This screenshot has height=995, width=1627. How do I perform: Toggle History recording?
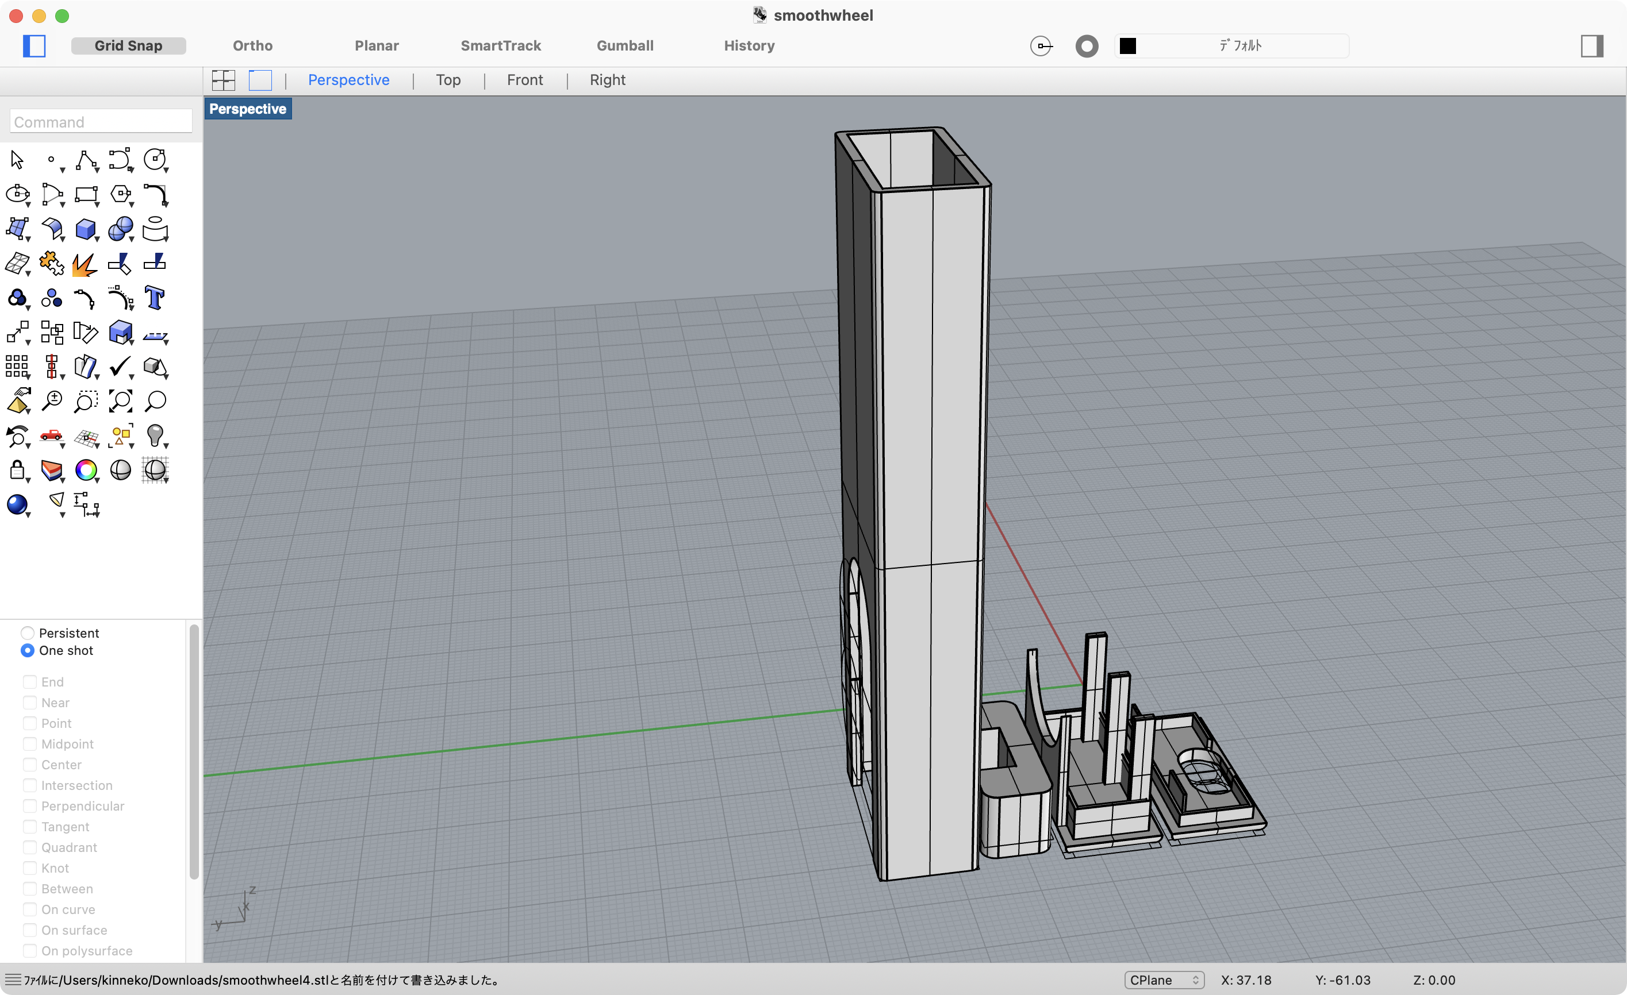[x=749, y=45]
